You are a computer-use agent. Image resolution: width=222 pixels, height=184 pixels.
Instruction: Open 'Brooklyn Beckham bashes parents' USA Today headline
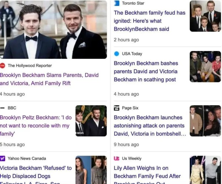coord(146,71)
